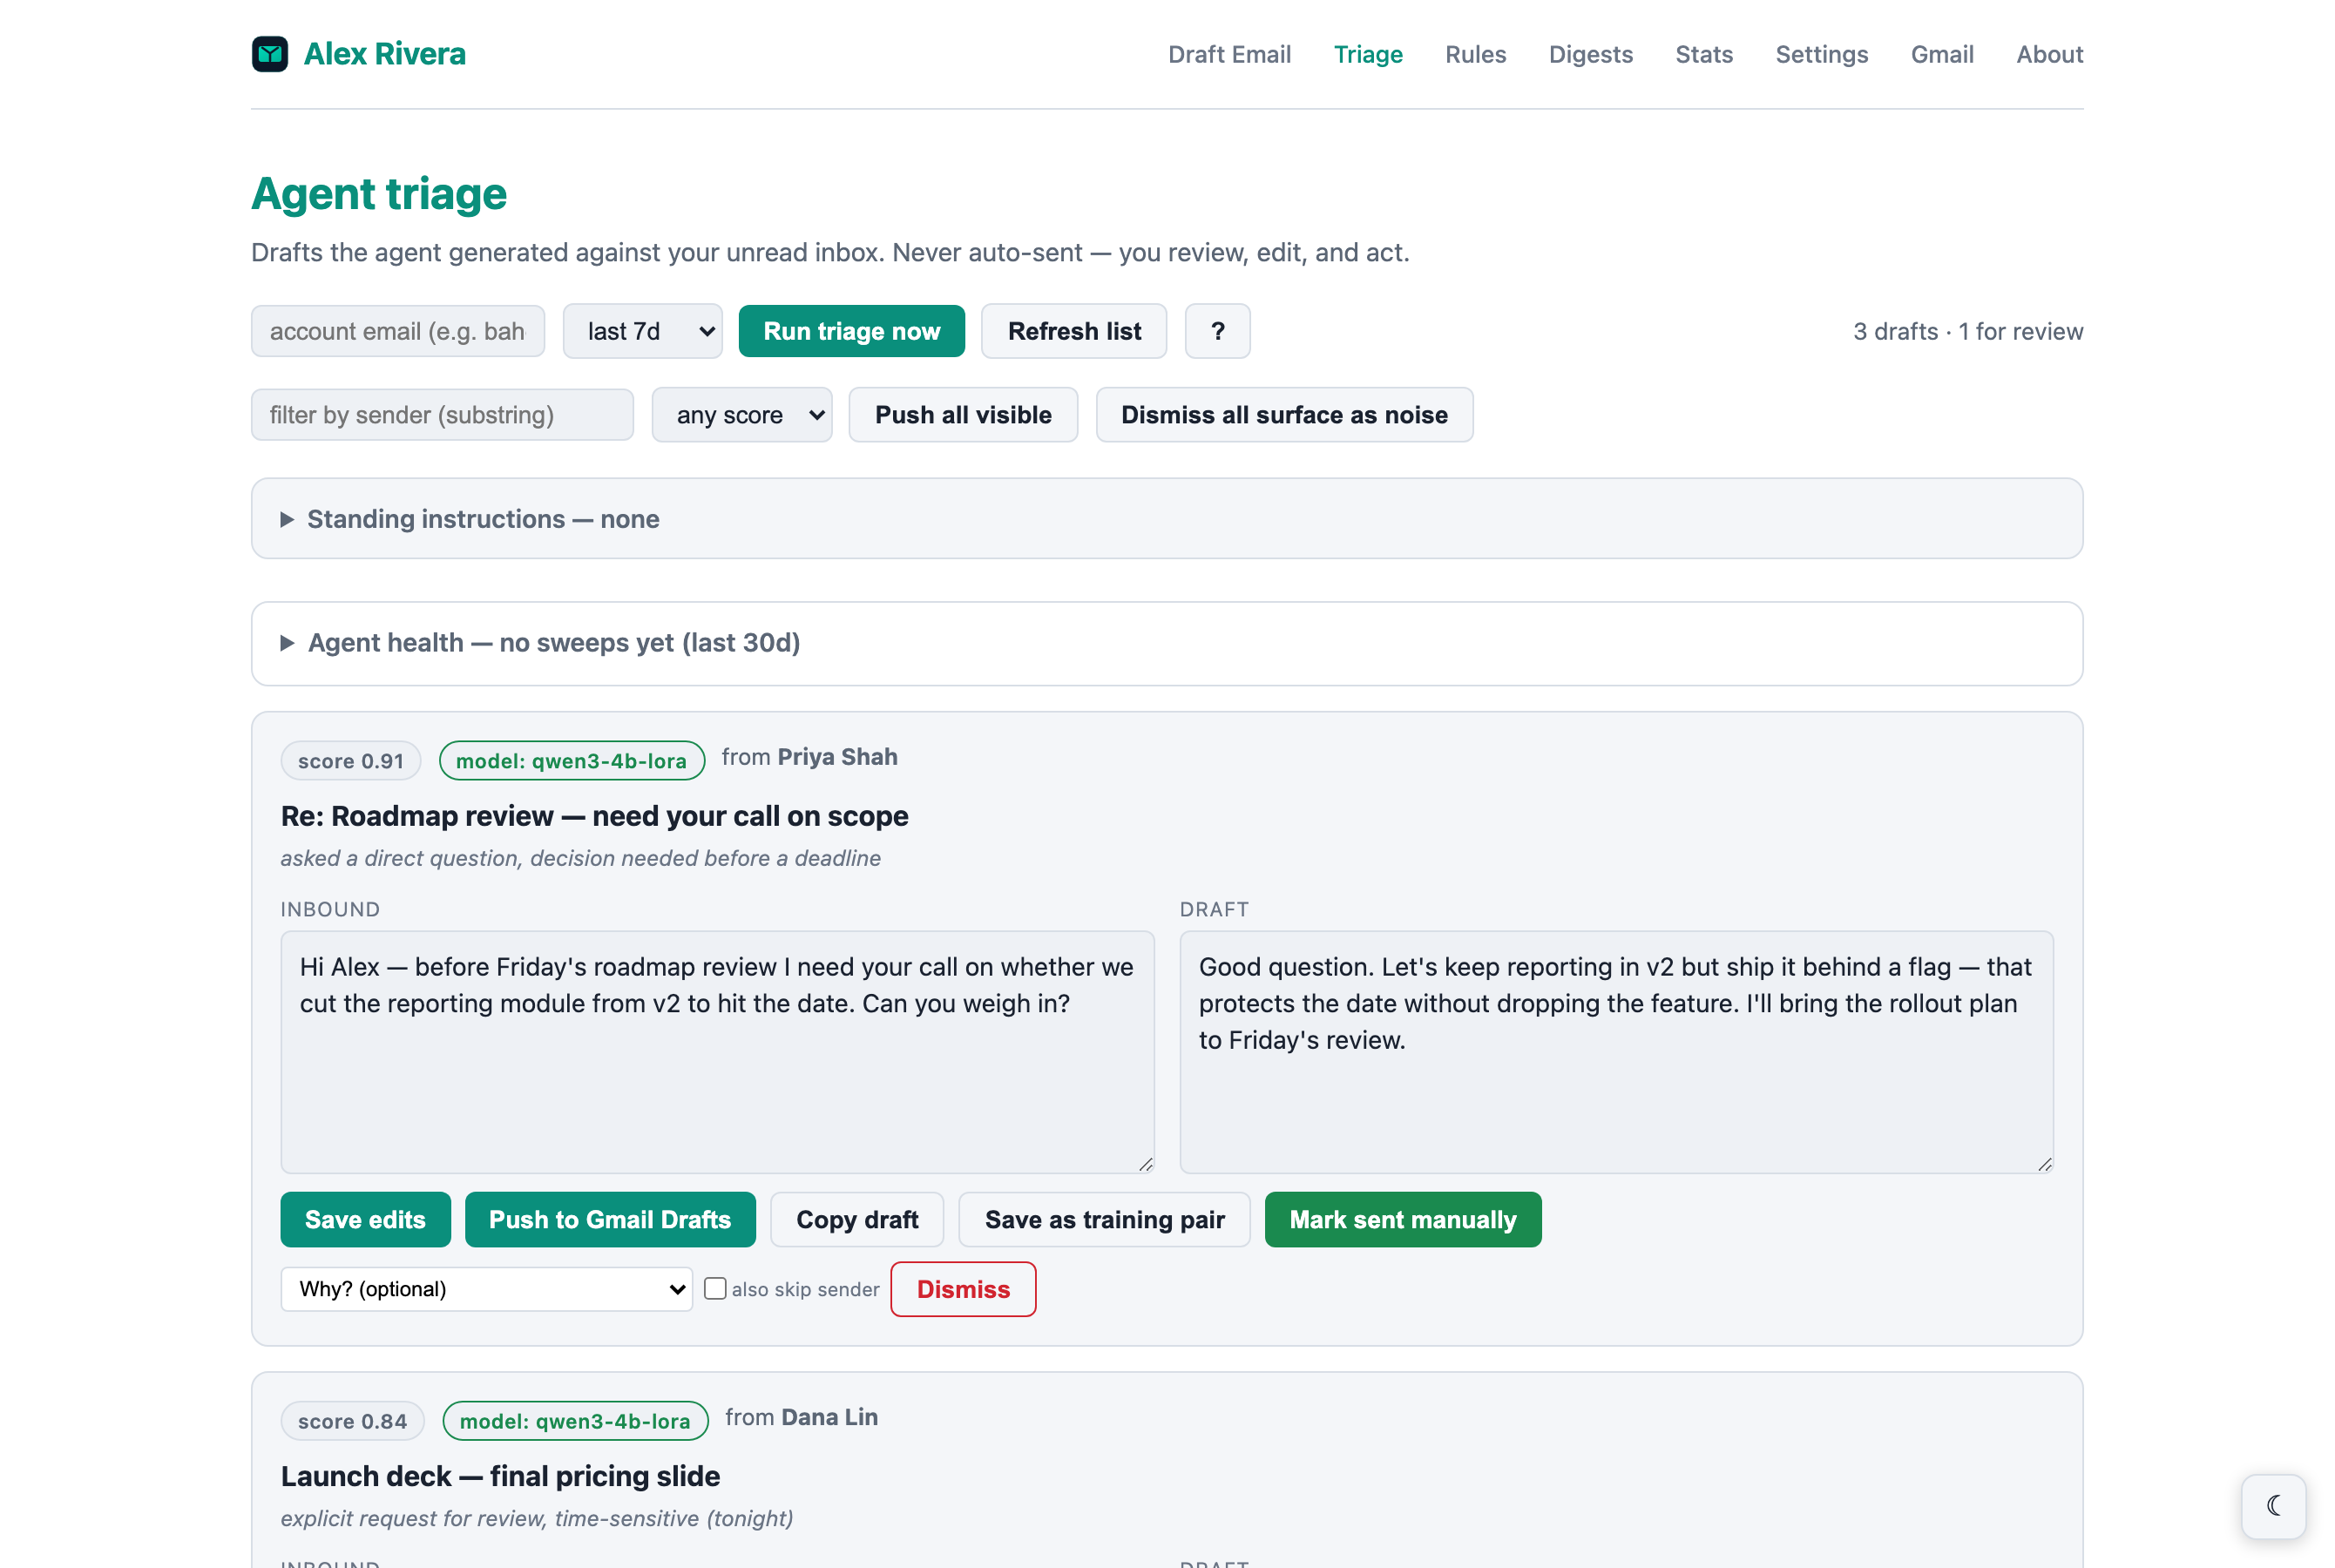Click Dismiss all surface as noise

pyautogui.click(x=1284, y=415)
